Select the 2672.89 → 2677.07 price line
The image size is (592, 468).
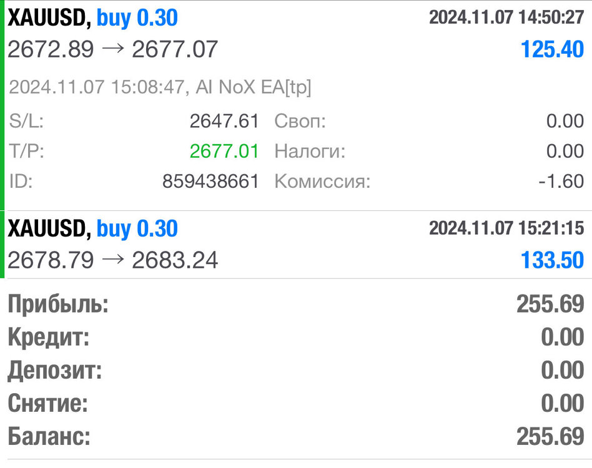pos(113,49)
